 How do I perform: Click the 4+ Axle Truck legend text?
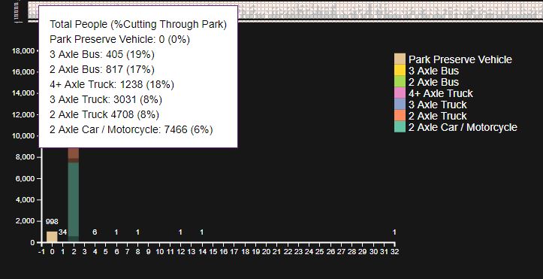click(441, 93)
